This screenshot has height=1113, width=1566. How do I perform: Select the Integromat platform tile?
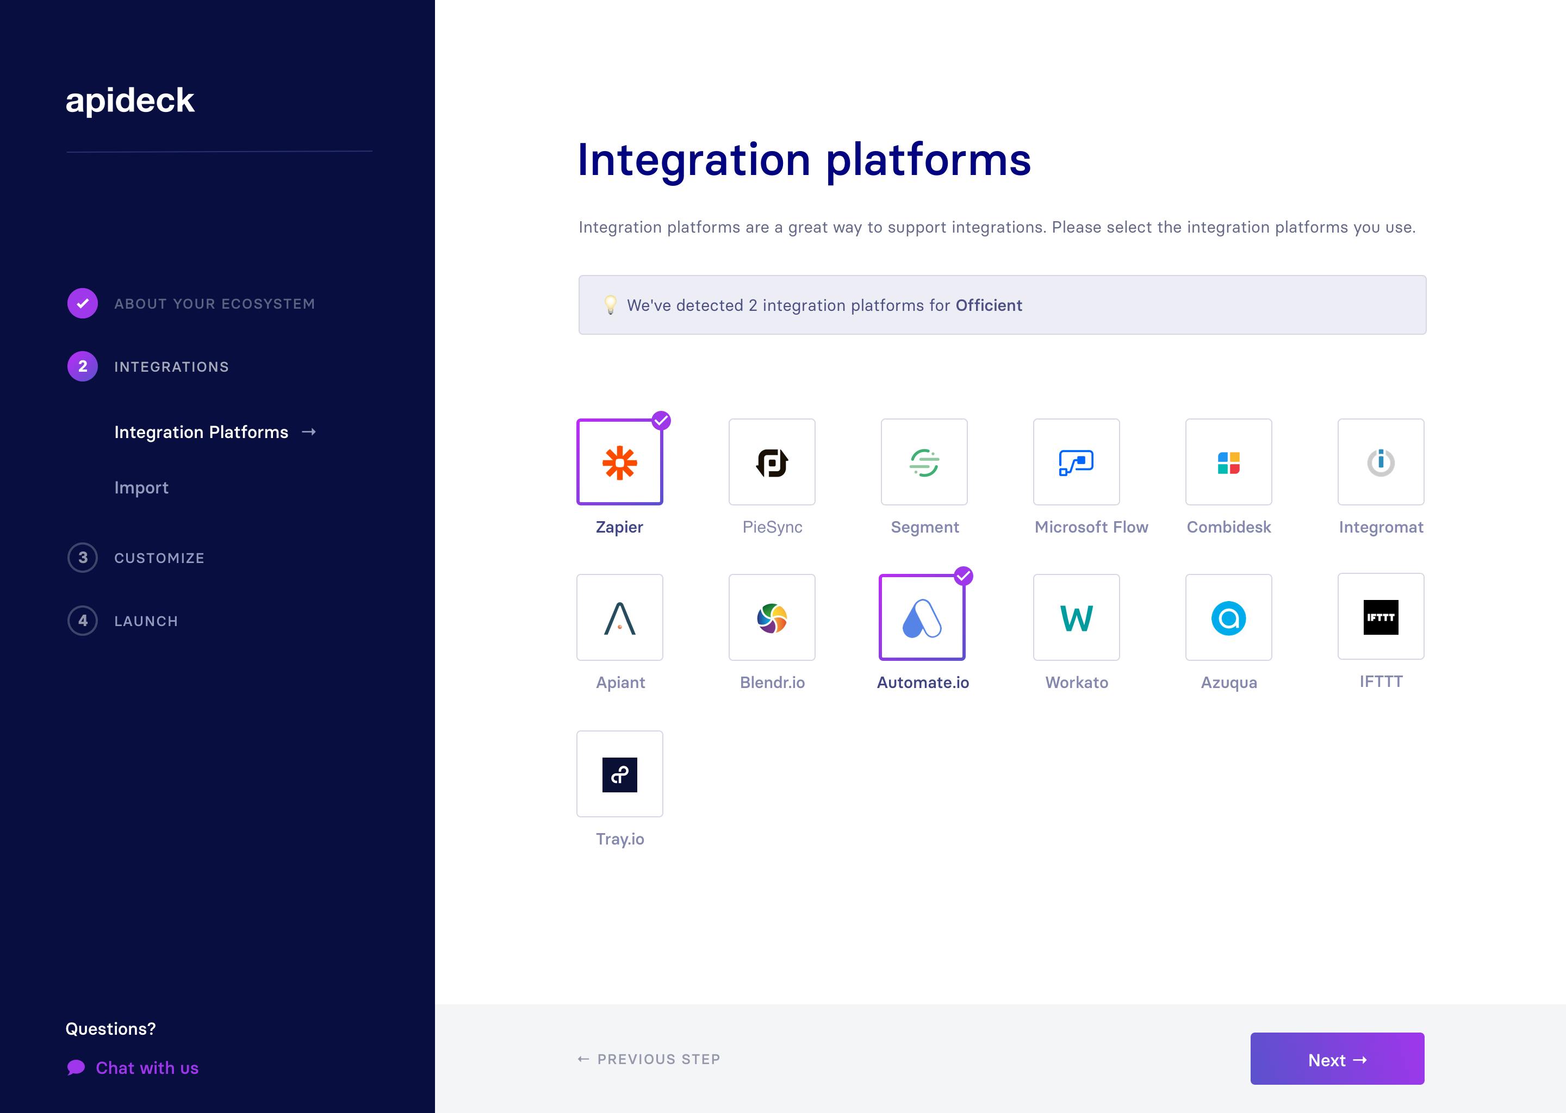[x=1381, y=462]
